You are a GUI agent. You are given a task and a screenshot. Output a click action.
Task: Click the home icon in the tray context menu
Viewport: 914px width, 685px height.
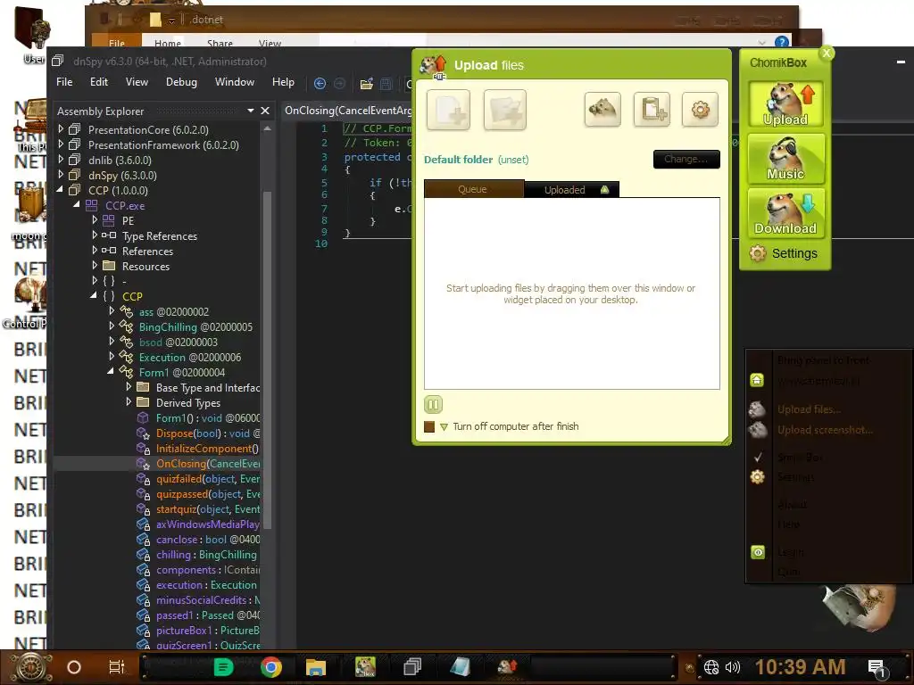(x=757, y=380)
